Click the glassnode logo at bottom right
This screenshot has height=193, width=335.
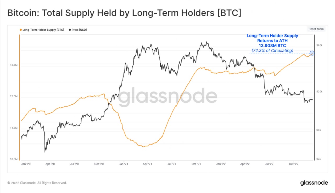tap(314, 183)
